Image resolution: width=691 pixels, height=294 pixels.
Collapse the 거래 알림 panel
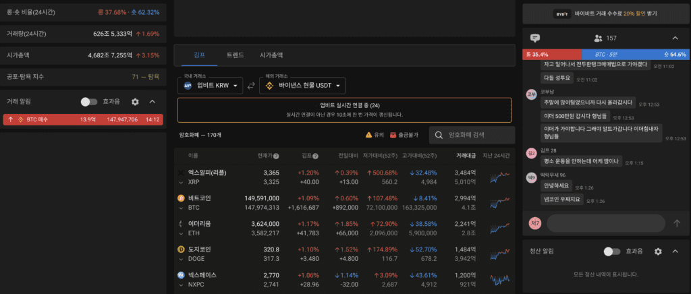(153, 102)
